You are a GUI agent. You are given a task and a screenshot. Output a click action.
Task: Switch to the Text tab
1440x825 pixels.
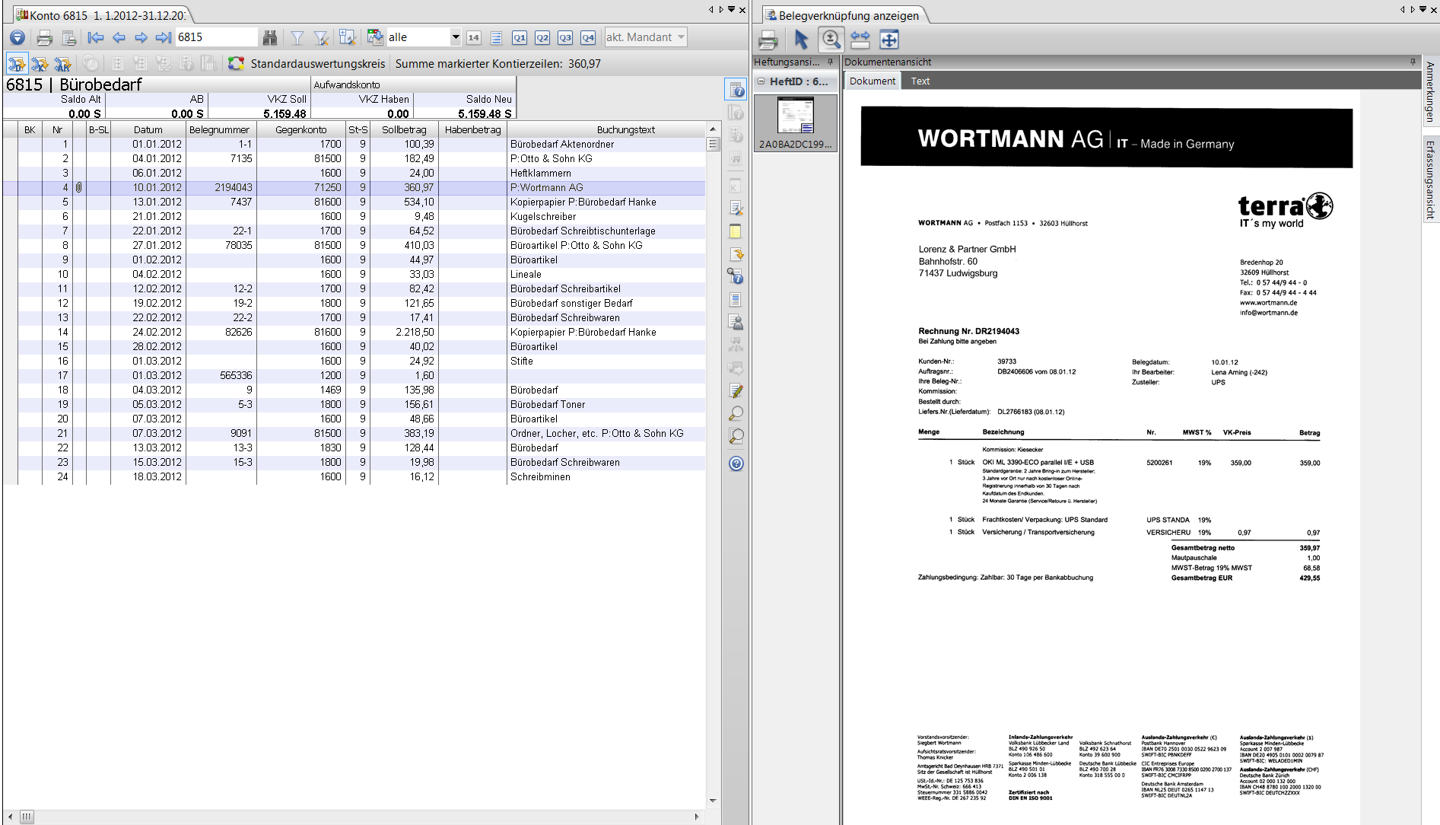tap(920, 81)
